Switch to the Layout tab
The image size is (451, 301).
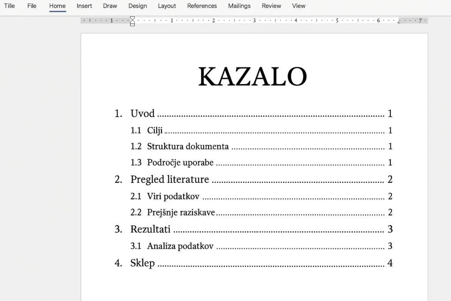167,6
